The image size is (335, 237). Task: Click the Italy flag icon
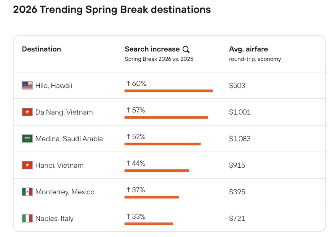click(27, 218)
